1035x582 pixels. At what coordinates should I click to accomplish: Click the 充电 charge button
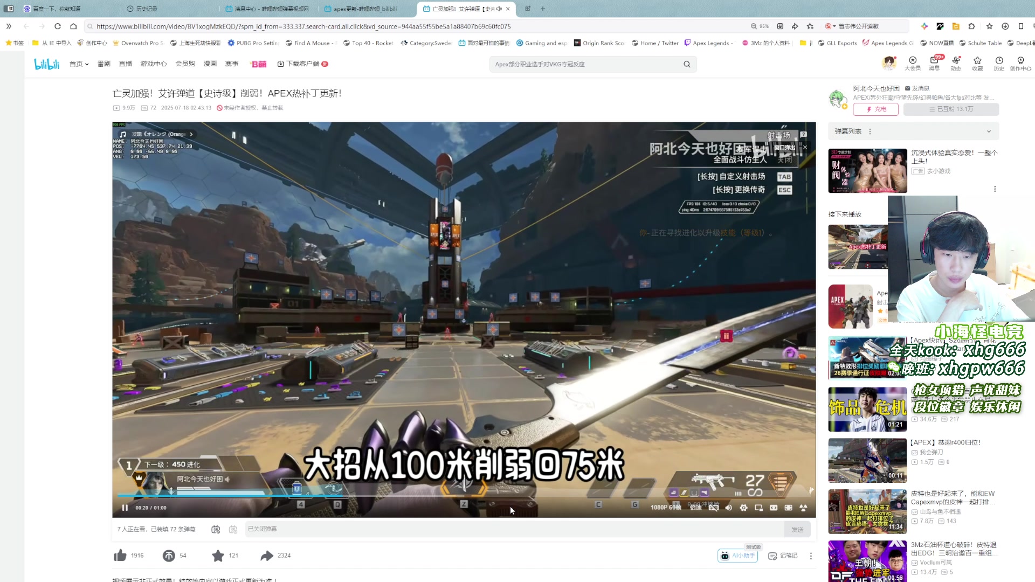coord(875,109)
